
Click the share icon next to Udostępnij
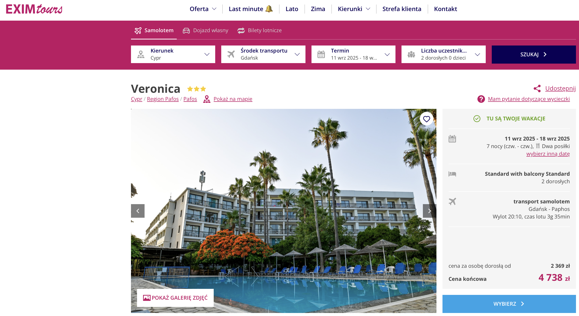(x=537, y=88)
